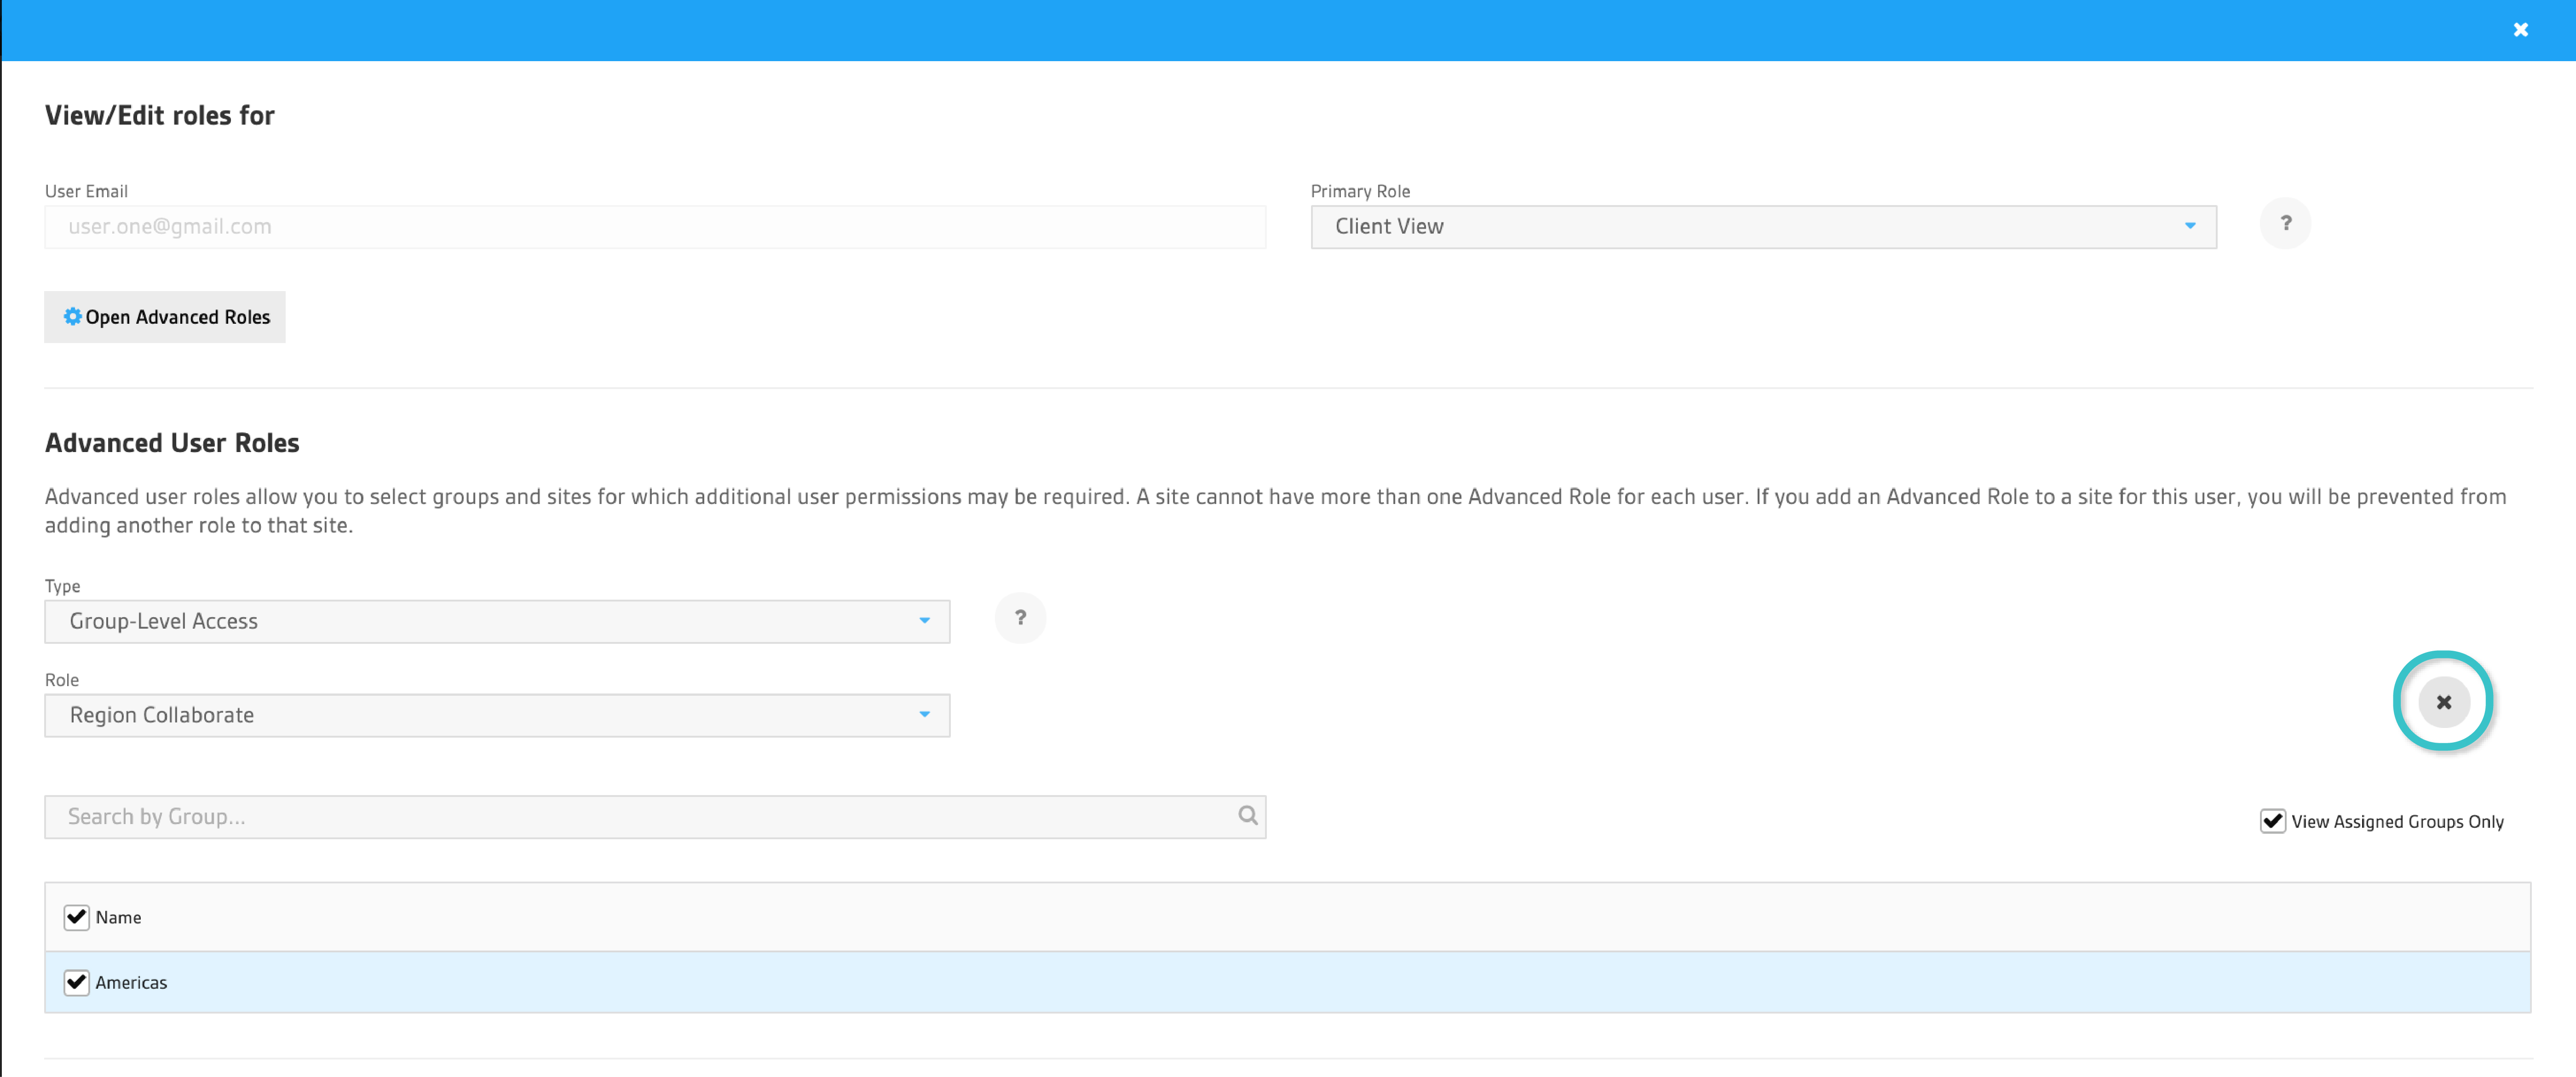This screenshot has width=2576, height=1077.
Task: Focus the Search by Group field
Action: point(655,817)
